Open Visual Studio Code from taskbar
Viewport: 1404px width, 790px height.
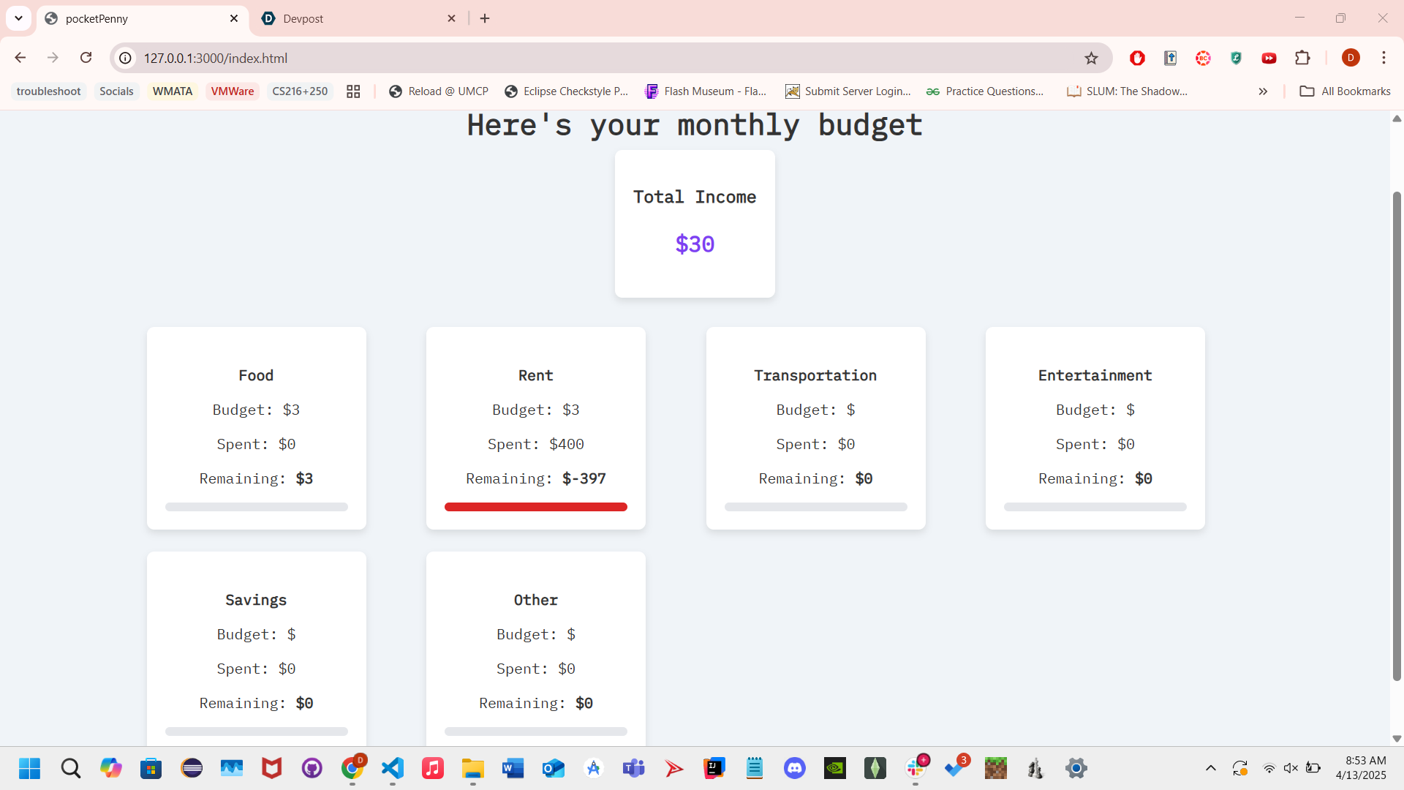pyautogui.click(x=393, y=768)
